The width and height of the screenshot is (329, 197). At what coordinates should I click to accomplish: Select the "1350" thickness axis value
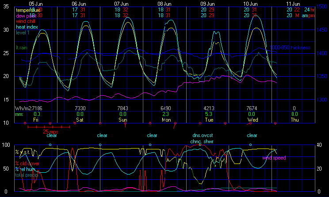(322, 76)
